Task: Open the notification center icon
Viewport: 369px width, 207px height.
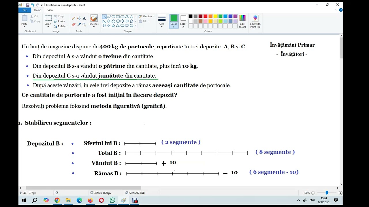Action: coord(336,200)
